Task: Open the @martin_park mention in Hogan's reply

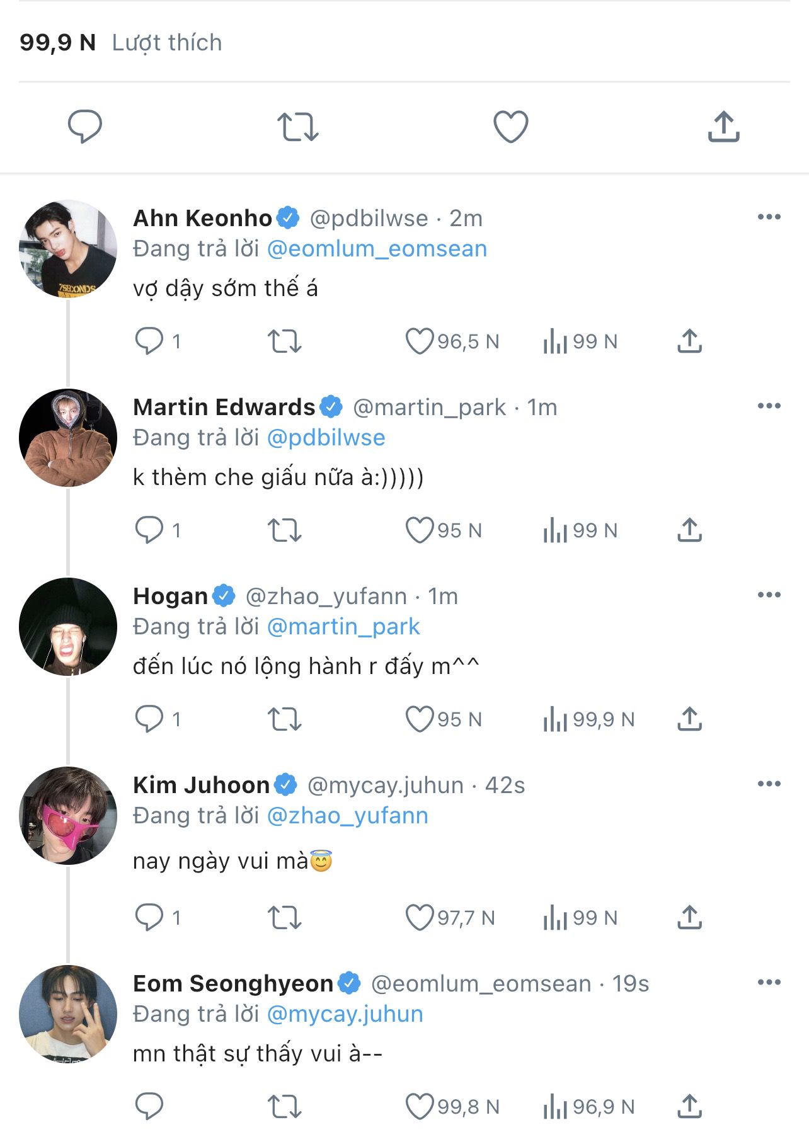Action: point(343,627)
